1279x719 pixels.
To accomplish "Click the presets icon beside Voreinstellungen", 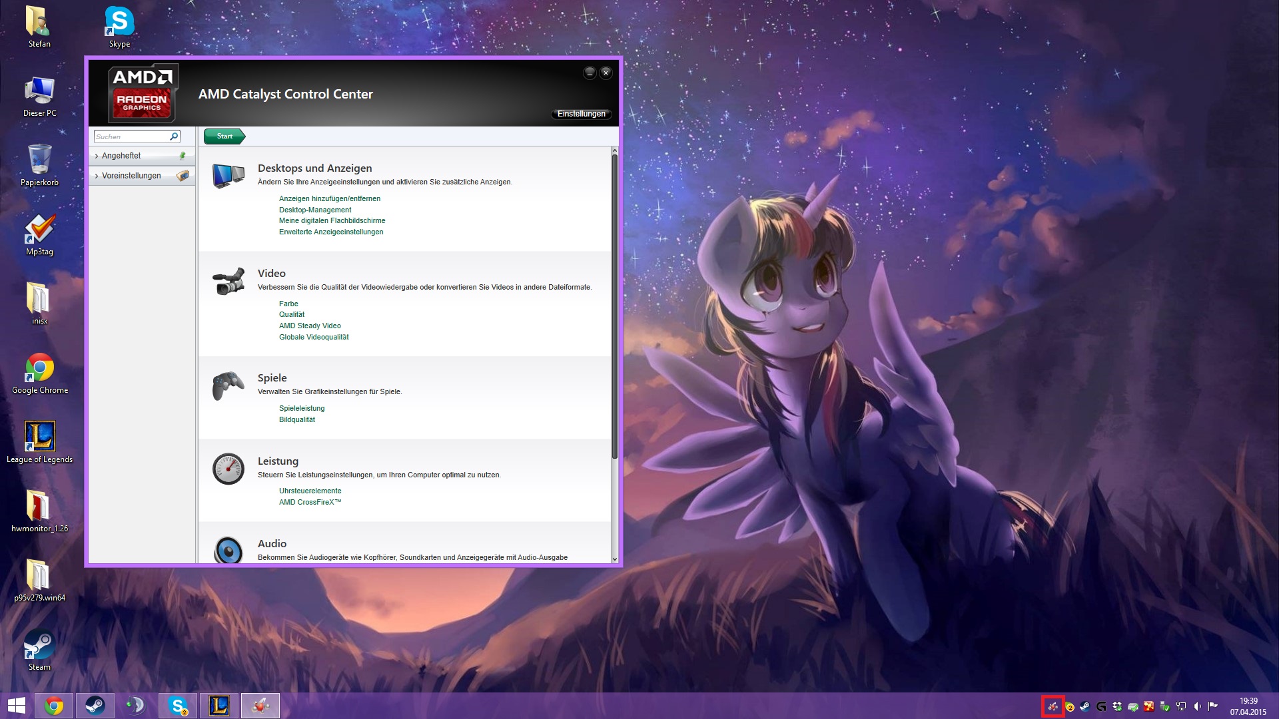I will point(183,176).
